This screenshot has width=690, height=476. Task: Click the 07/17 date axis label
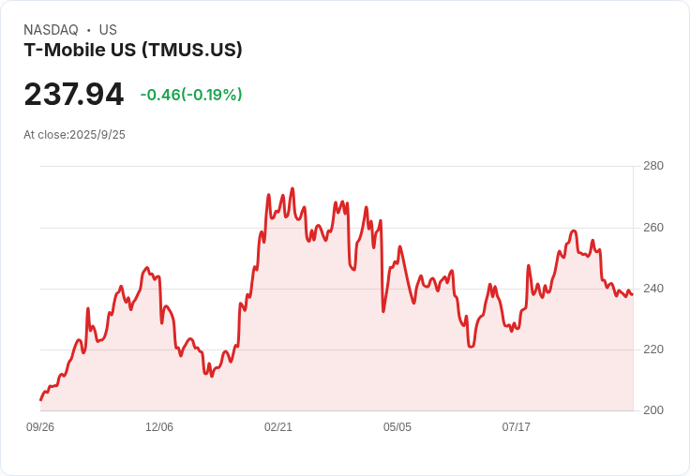517,427
